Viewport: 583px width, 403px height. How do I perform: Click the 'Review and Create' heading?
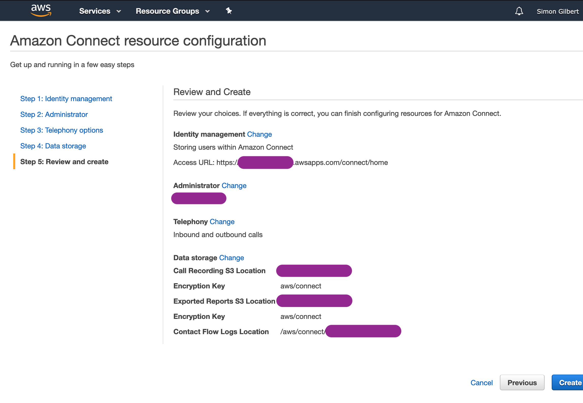pyautogui.click(x=212, y=92)
